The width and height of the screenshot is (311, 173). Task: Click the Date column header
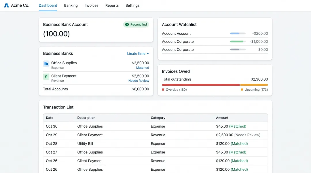50,118
